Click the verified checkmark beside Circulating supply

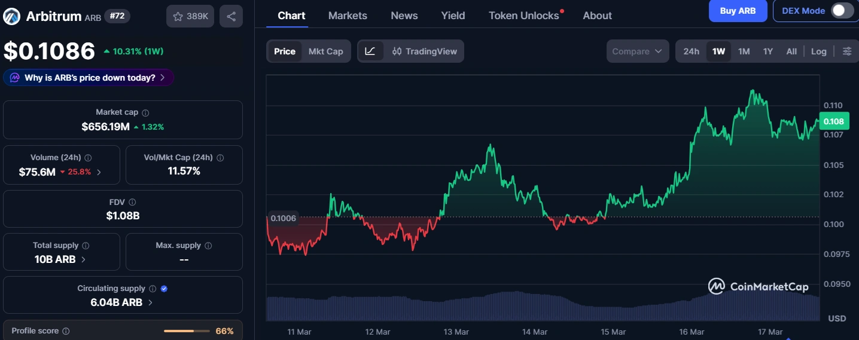[164, 289]
